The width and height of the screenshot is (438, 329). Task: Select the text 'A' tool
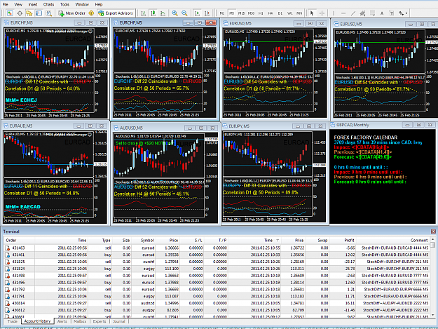click(382, 13)
